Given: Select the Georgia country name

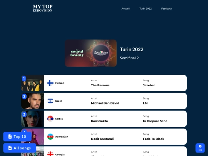Looking at the screenshot, I should [60, 154].
